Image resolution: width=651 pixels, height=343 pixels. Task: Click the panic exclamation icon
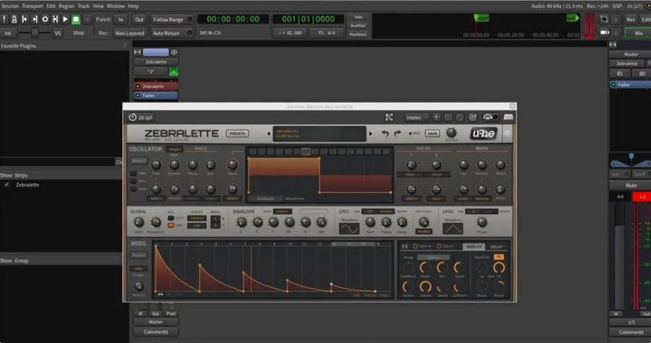[x=4, y=19]
